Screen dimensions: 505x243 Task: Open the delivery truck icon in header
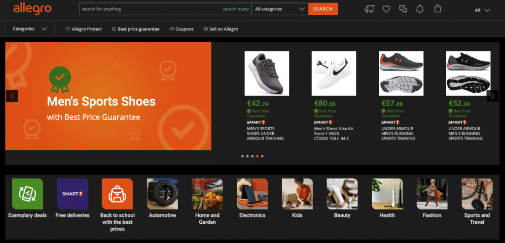[x=369, y=9]
